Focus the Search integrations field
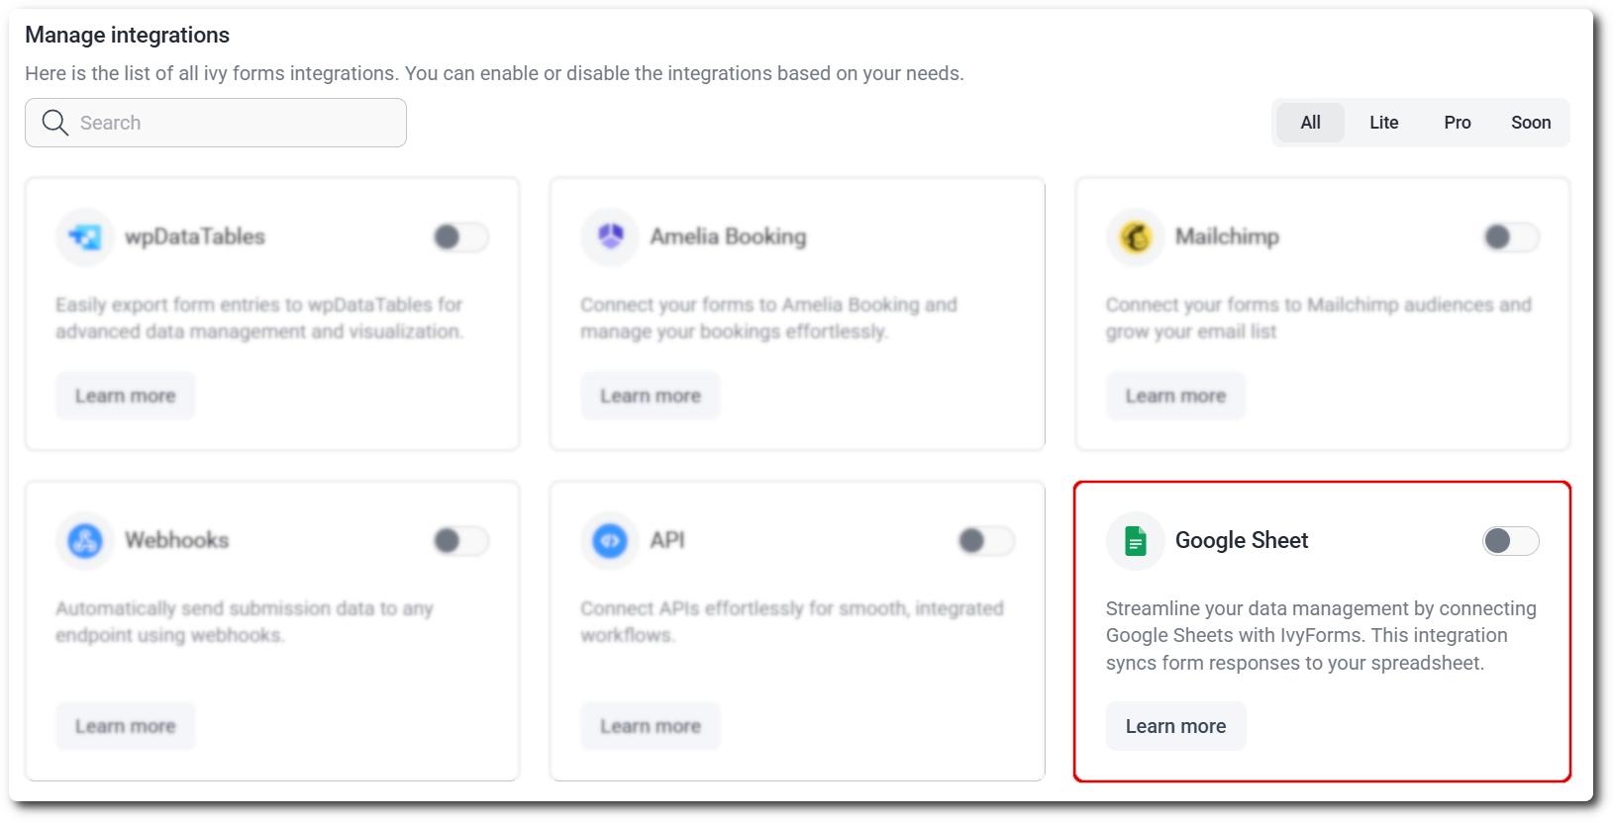Viewport: 1614px width, 822px height. pyautogui.click(x=216, y=123)
